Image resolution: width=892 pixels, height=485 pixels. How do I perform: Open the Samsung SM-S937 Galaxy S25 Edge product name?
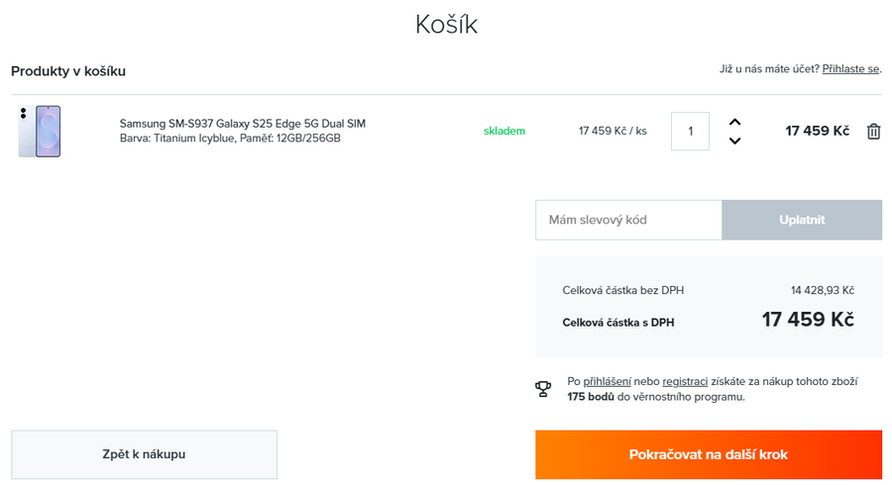click(x=242, y=124)
